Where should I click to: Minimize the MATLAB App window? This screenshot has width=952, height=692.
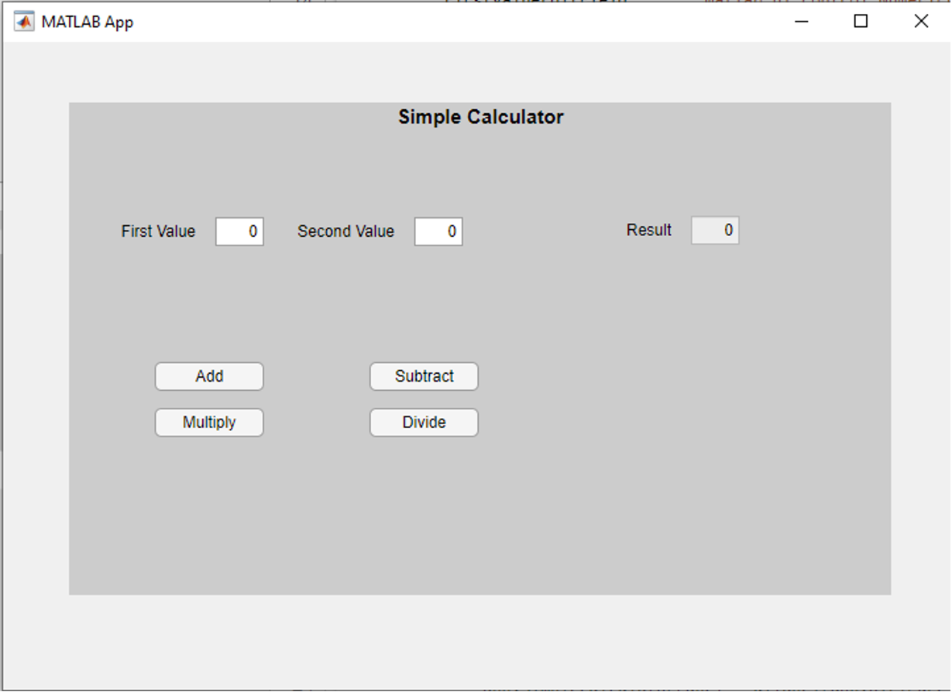(801, 22)
